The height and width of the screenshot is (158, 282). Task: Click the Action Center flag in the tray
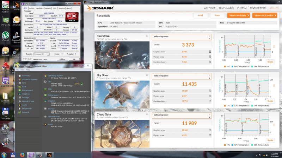pos(260,155)
